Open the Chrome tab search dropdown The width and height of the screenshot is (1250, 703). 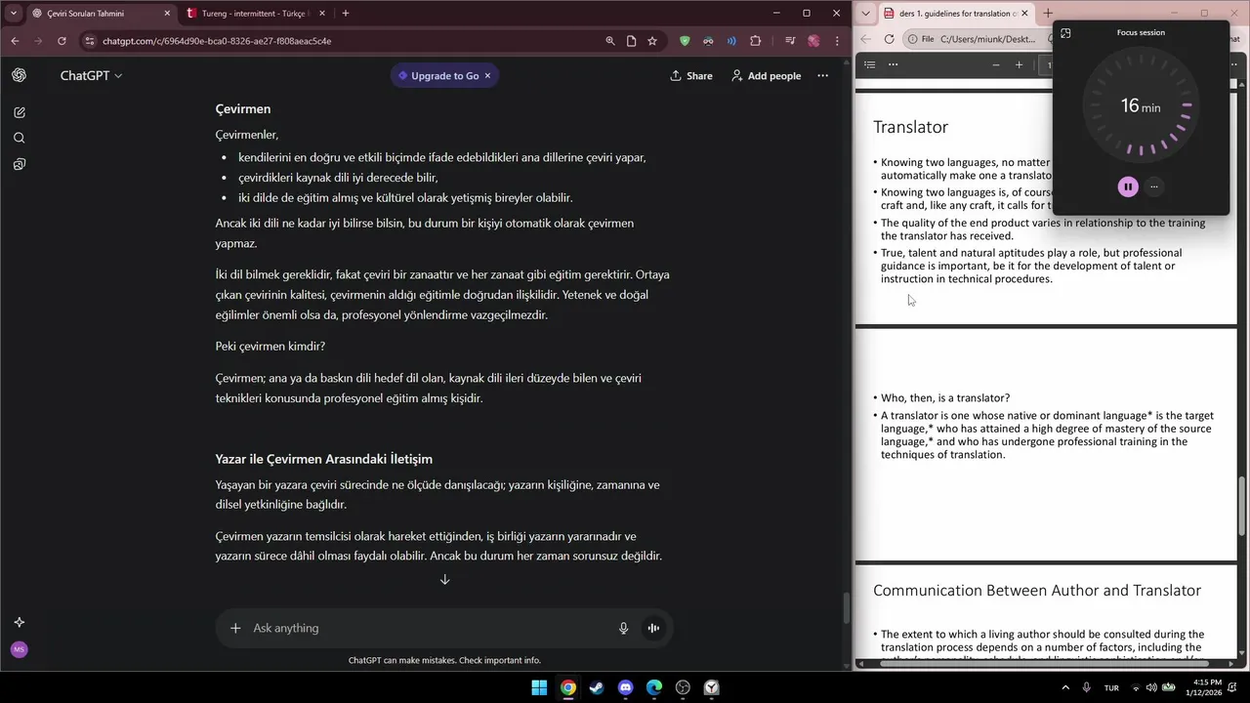pos(14,14)
